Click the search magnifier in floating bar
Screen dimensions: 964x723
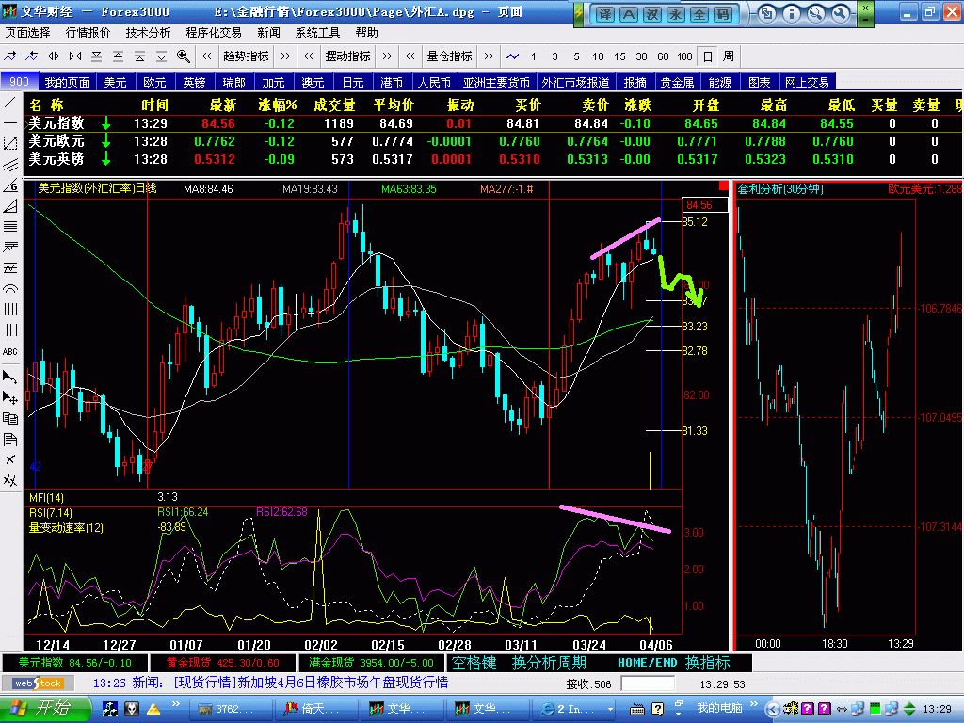point(815,13)
